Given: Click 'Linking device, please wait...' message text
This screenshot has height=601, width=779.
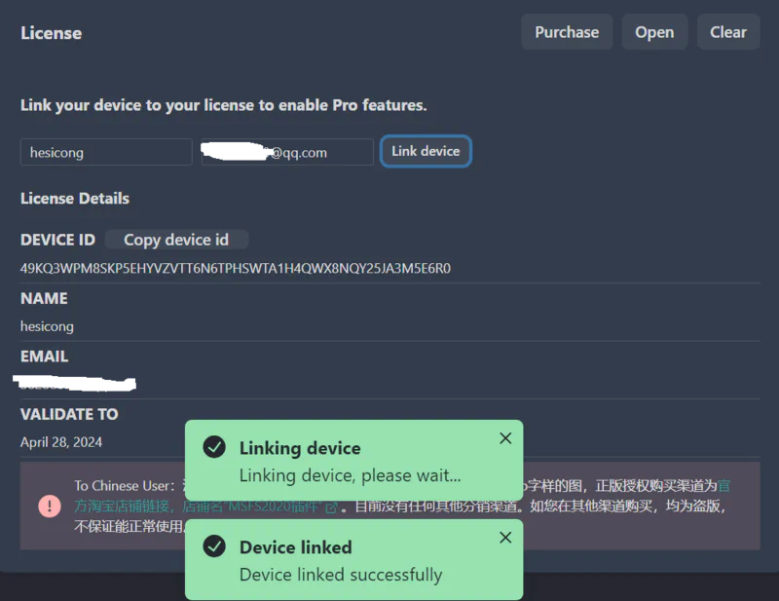Looking at the screenshot, I should pos(350,475).
